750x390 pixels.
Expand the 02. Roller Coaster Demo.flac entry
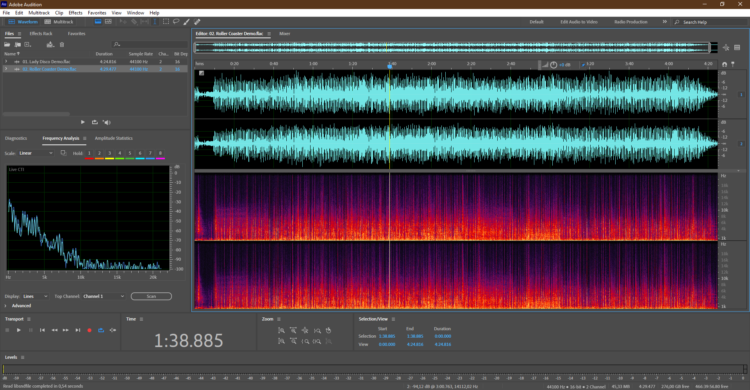coord(6,69)
